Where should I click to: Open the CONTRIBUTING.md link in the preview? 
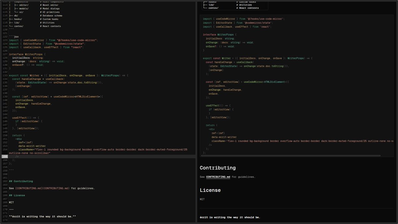[x=218, y=177]
